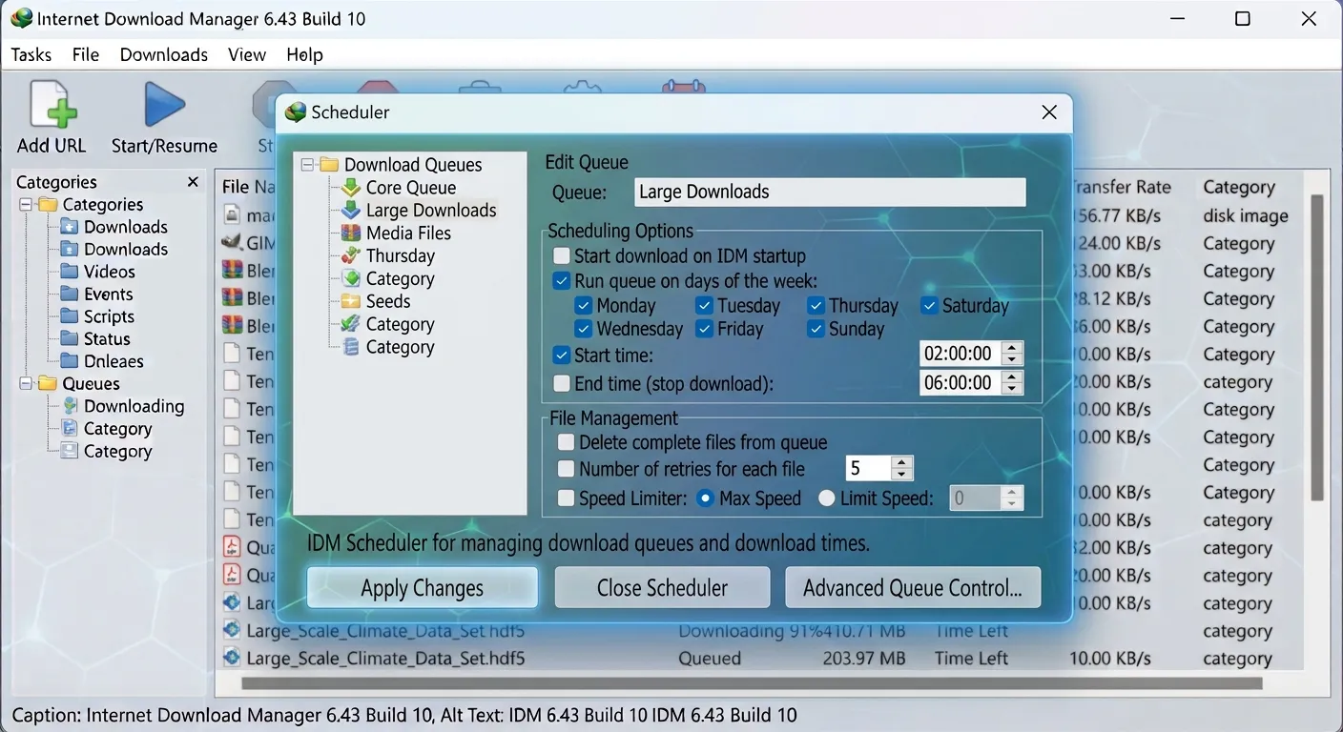Click the Apply Changes button
Image resolution: width=1343 pixels, height=732 pixels.
coord(423,588)
